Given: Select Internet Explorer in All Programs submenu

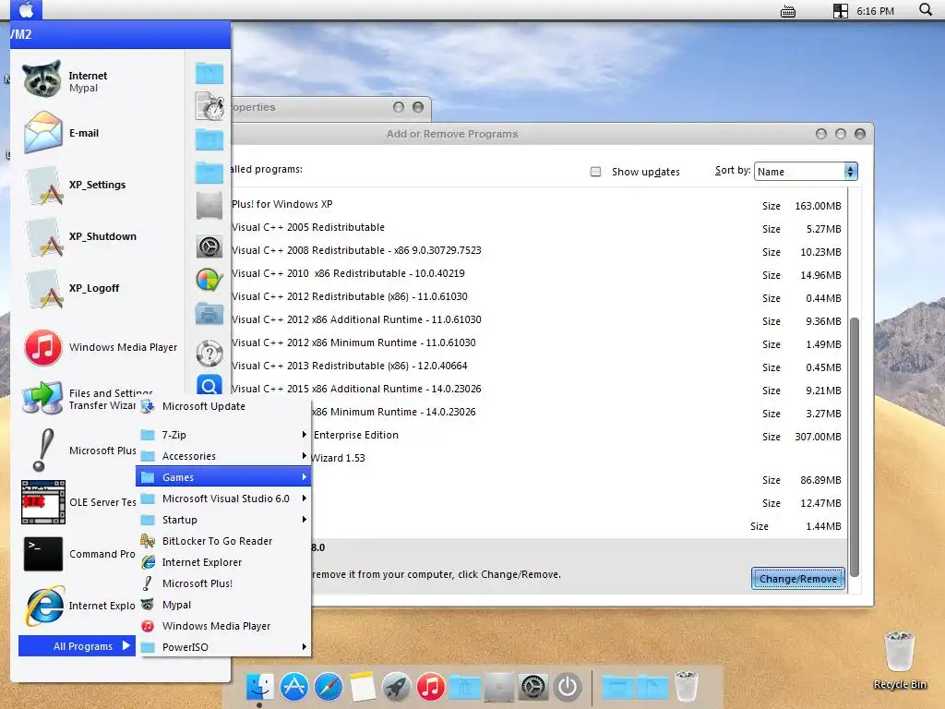Looking at the screenshot, I should 224,562.
